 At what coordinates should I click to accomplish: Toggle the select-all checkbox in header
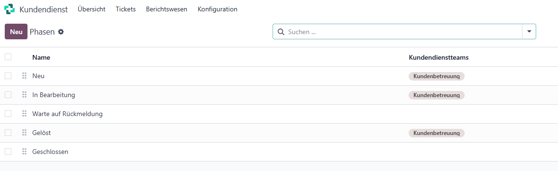point(8,57)
